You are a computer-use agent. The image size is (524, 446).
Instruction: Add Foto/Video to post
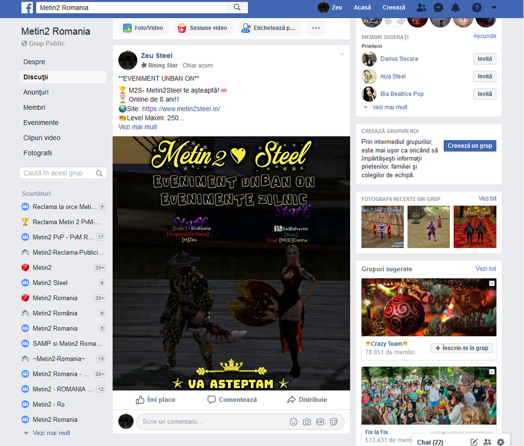click(144, 28)
